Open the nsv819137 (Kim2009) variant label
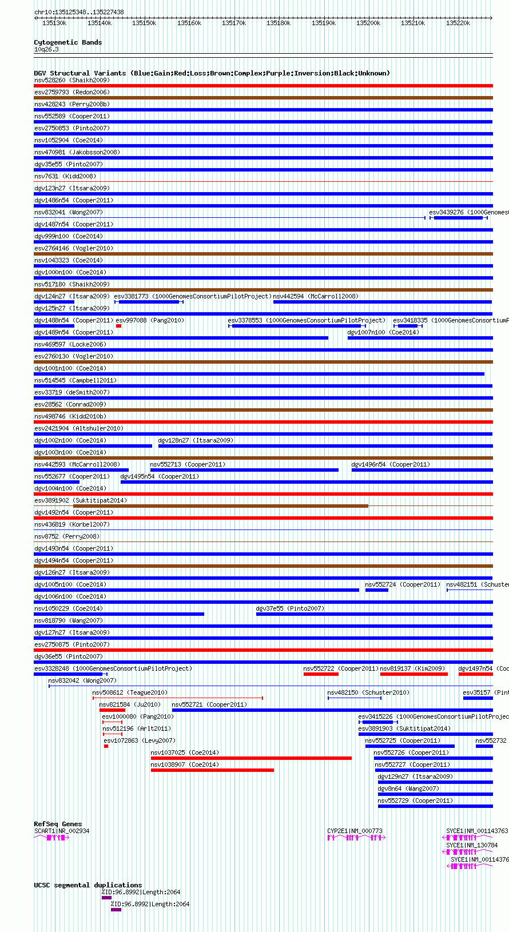 412,668
